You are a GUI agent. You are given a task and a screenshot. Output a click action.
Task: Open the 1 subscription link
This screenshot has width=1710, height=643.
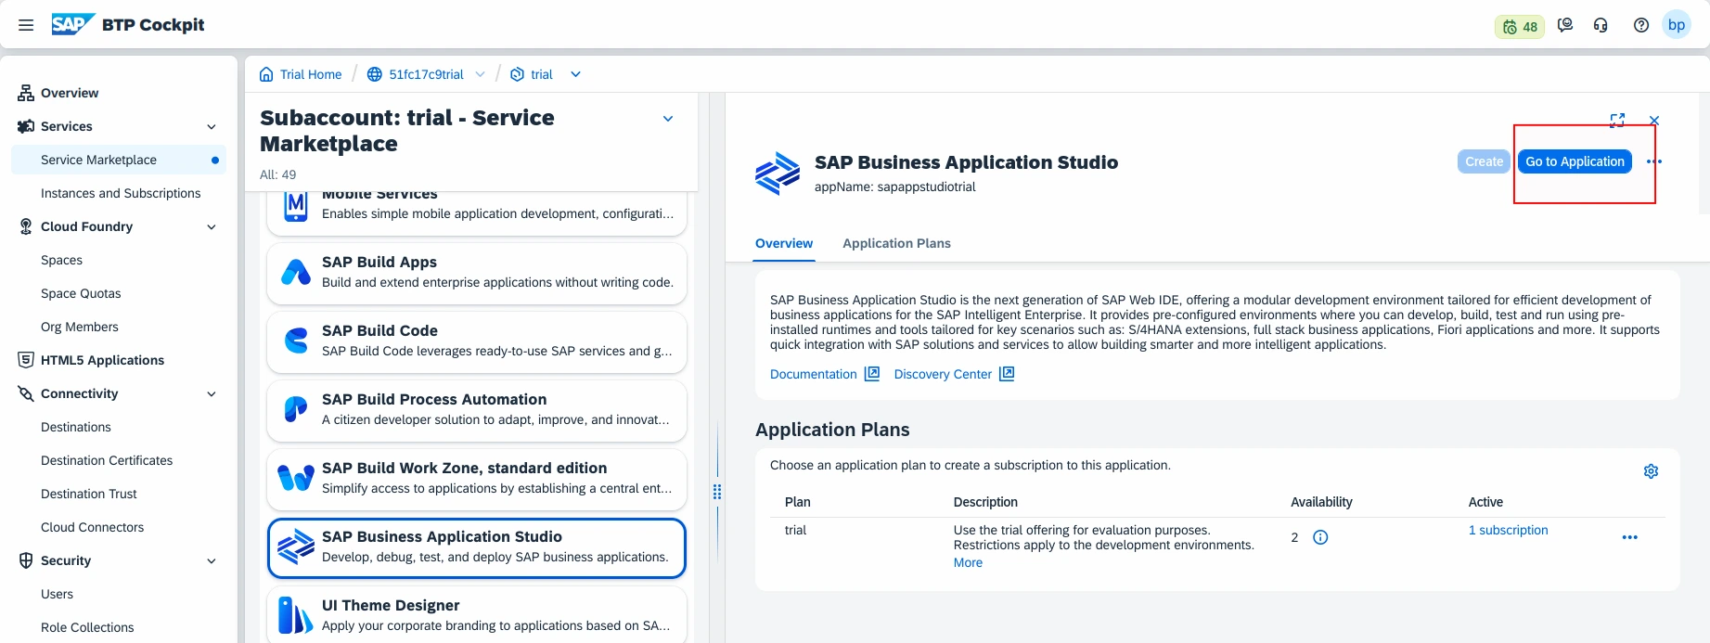click(1508, 530)
